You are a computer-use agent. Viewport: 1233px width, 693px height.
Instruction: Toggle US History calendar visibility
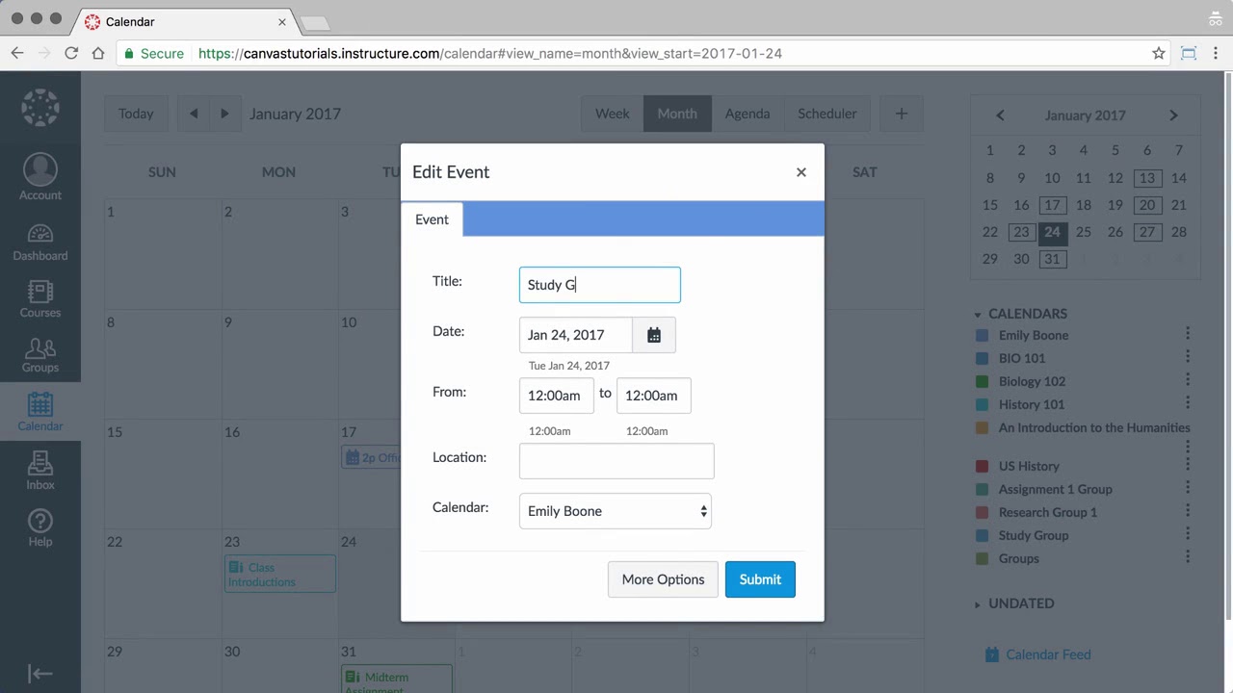pos(982,466)
